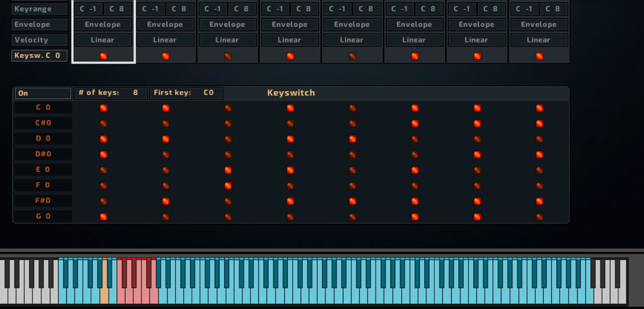This screenshot has height=309, width=644.
Task: Set the eighth layer's high keyrange 'C 8'
Action: tap(554, 8)
